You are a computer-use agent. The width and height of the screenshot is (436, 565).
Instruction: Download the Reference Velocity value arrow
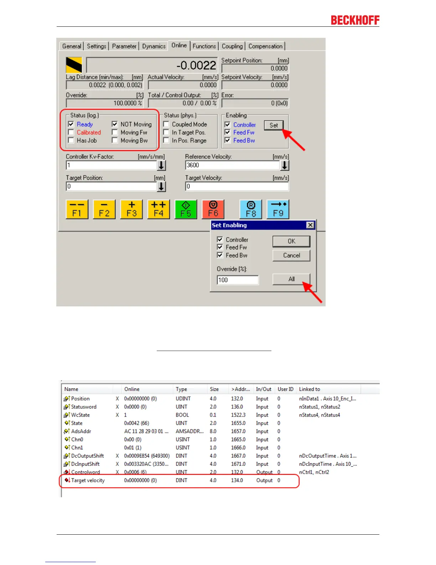tap(285, 165)
